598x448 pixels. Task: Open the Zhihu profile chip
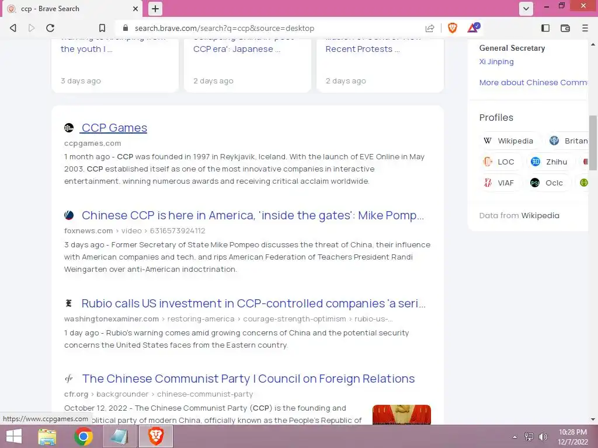550,162
